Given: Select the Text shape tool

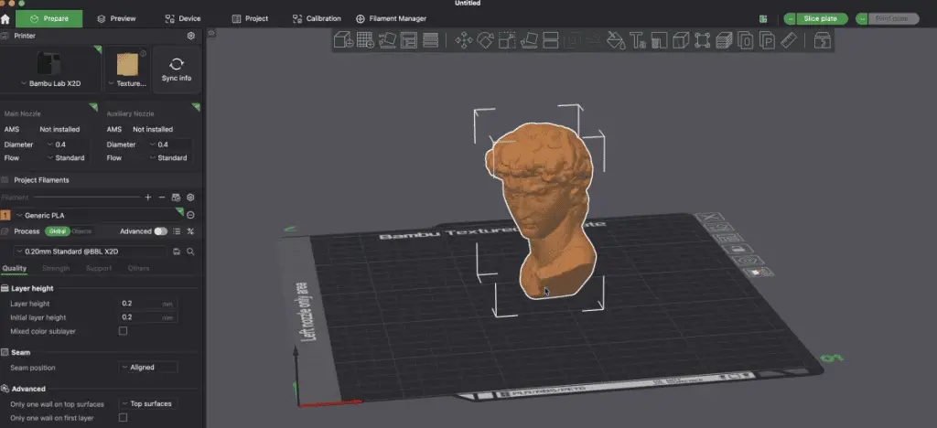Looking at the screenshot, I should coord(638,40).
